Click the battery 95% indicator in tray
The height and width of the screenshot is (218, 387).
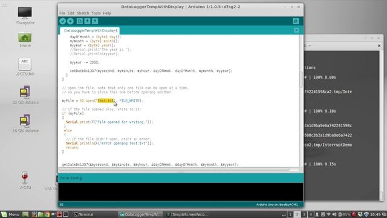(344, 214)
